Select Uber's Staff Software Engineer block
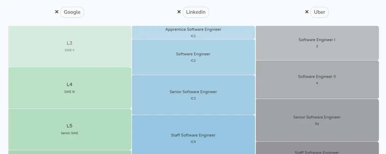Screen dimensions: 386x154 [x=317, y=149]
